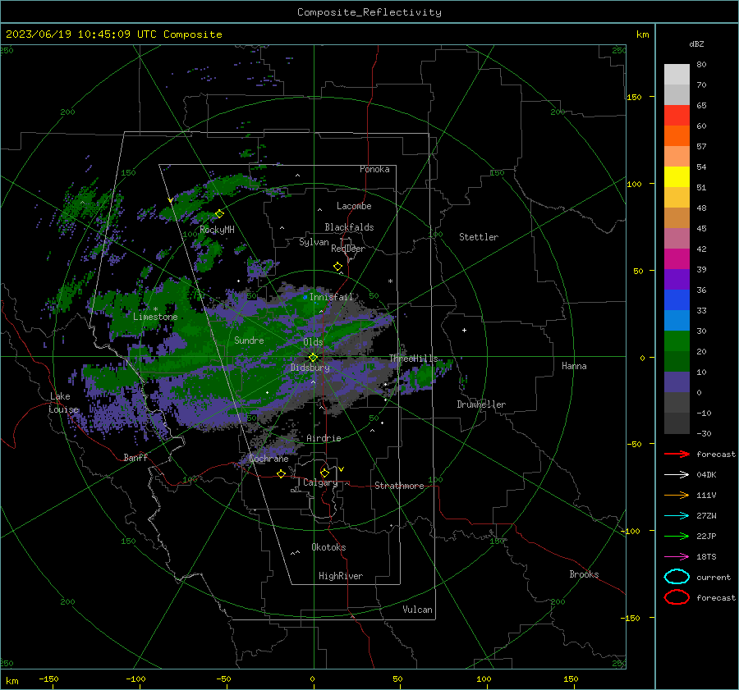
Task: Click the Vulcan city label
Action: (418, 610)
